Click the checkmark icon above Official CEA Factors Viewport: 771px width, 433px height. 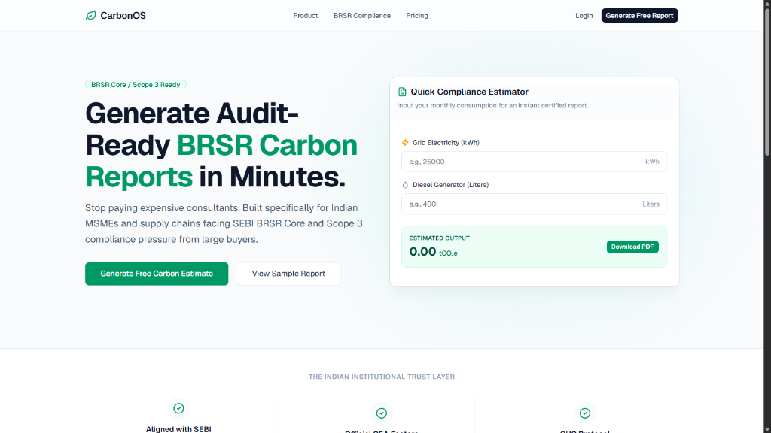382,413
